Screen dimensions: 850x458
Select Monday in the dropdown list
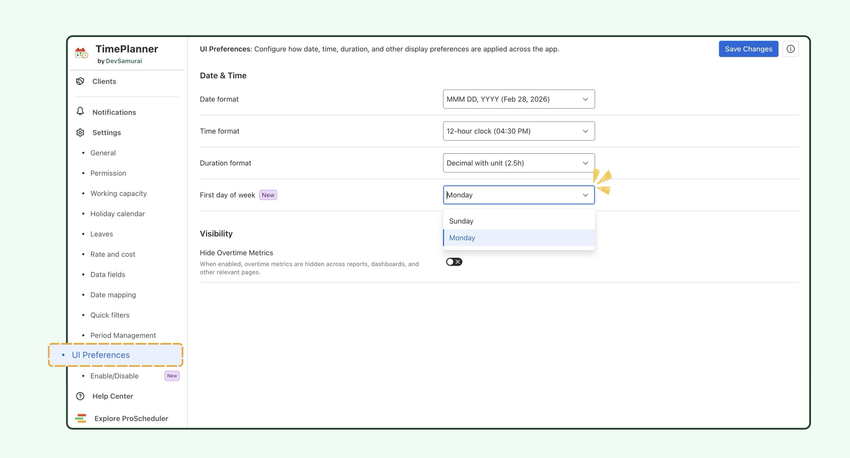tap(519, 238)
